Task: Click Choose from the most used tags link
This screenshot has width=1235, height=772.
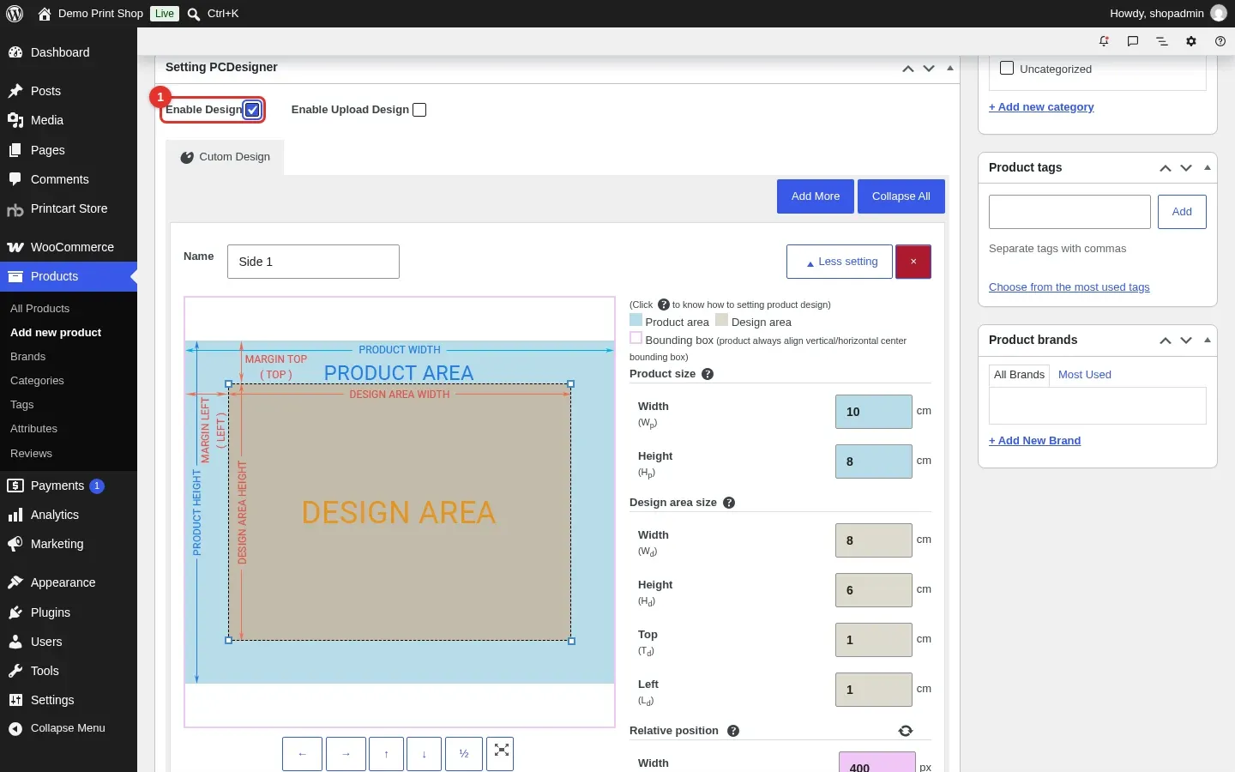Action: pos(1069,287)
